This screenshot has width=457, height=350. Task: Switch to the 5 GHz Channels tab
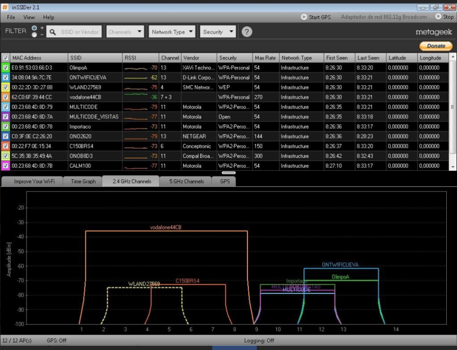point(186,182)
